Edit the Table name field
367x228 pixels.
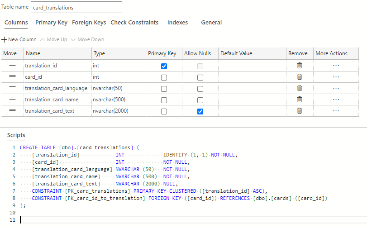(76, 7)
